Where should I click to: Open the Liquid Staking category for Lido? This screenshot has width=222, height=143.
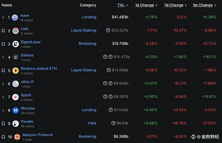(x=84, y=30)
